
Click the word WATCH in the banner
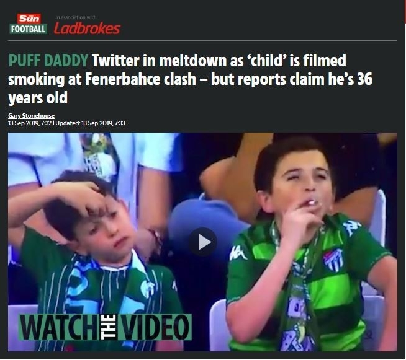pyautogui.click(x=60, y=327)
